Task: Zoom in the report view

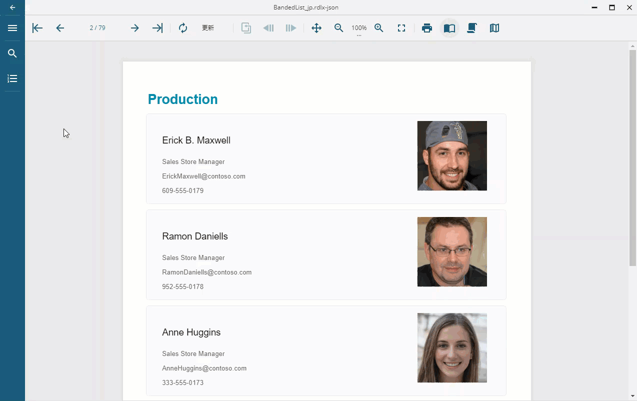Action: tap(379, 28)
